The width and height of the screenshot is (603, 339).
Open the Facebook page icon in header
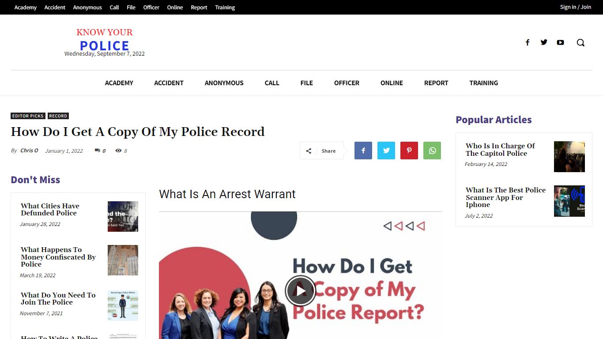[x=527, y=42]
